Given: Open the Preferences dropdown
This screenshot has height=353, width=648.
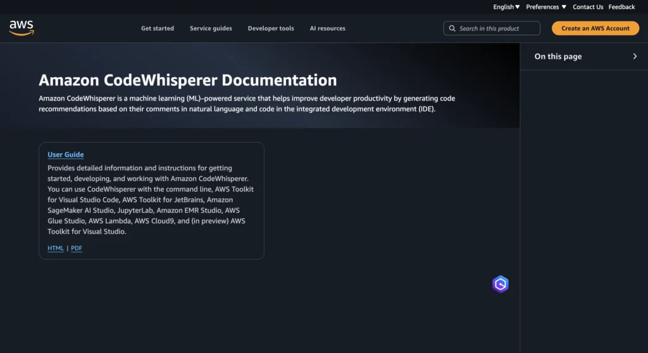Looking at the screenshot, I should point(546,6).
